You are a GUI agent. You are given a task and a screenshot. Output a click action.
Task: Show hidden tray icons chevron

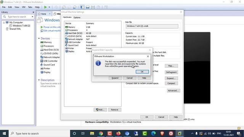192,134
